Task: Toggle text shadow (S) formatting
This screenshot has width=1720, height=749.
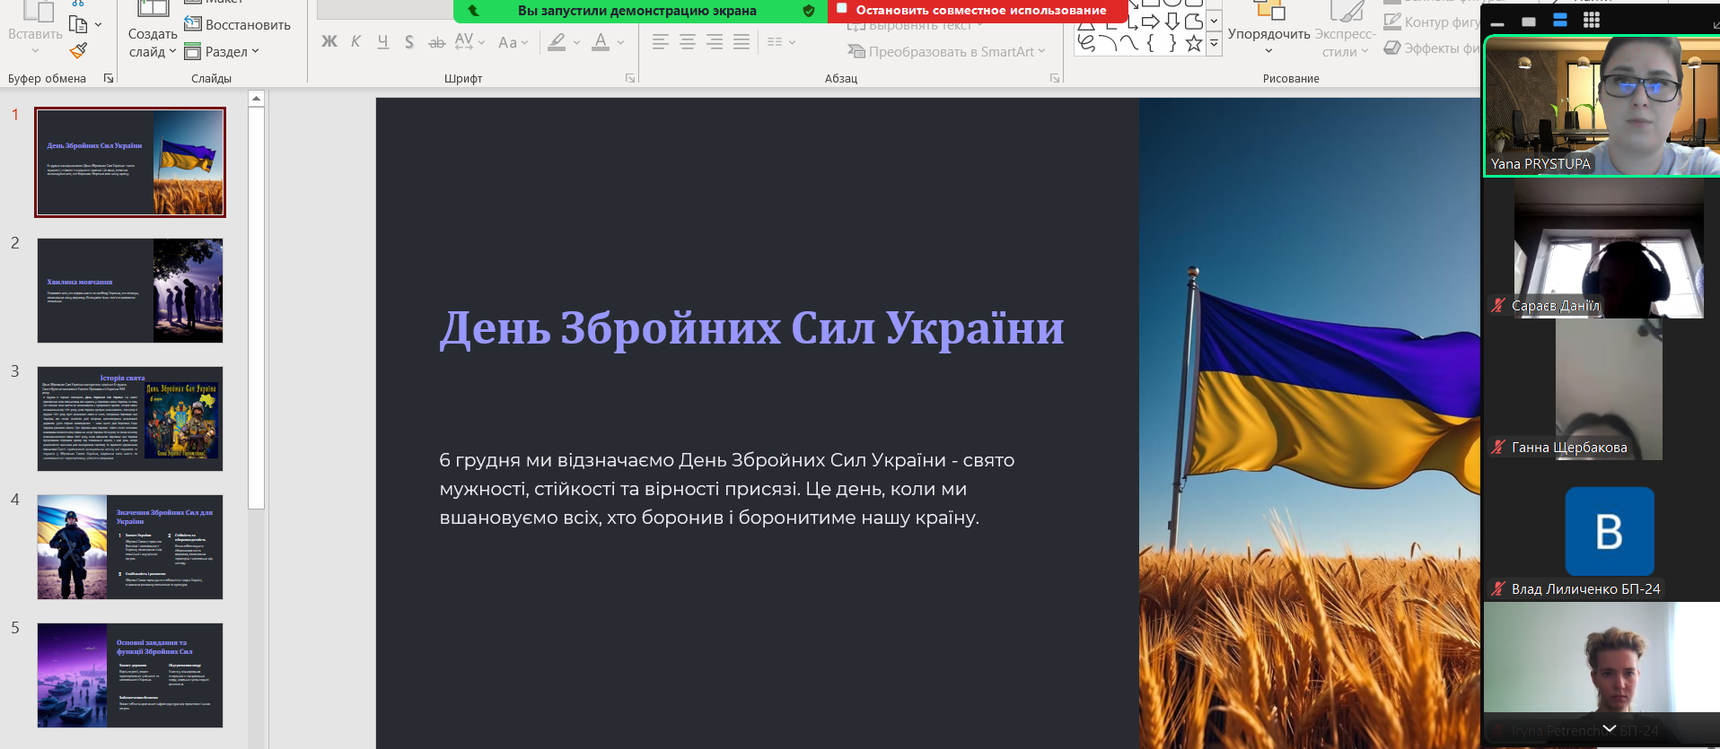Action: tap(409, 41)
